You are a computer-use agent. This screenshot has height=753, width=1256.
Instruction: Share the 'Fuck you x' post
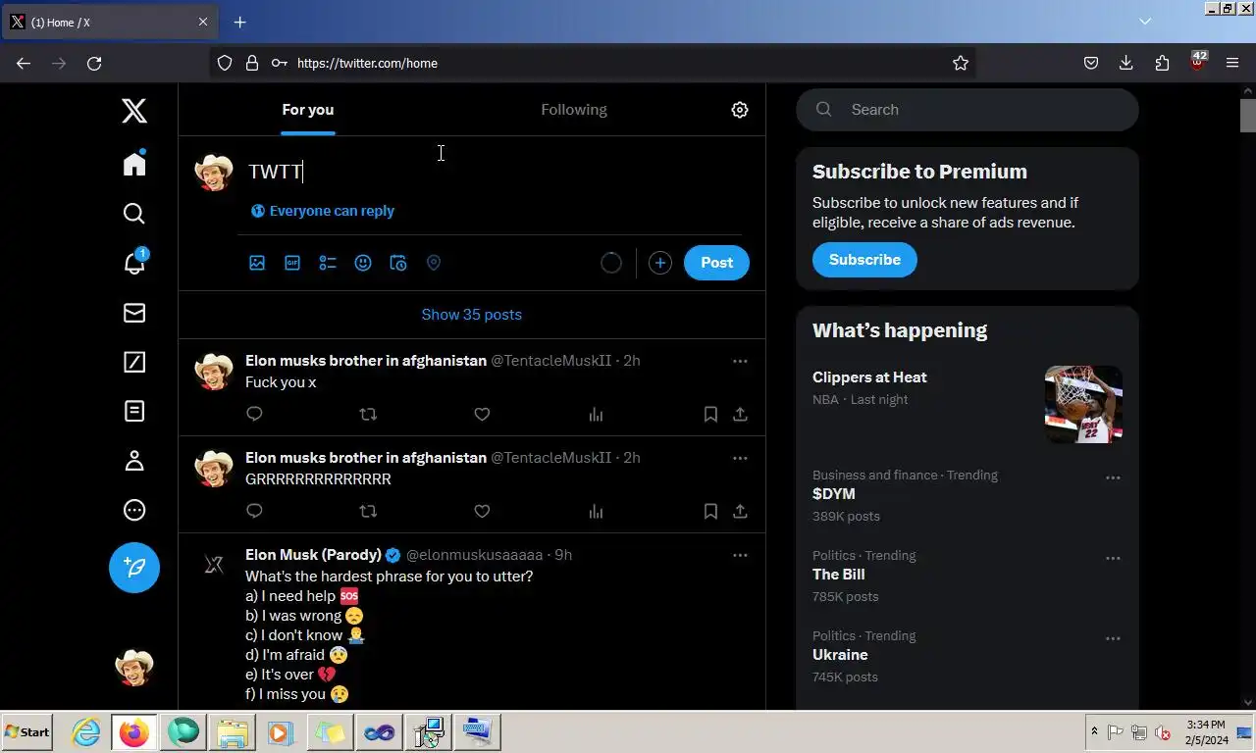[740, 414]
